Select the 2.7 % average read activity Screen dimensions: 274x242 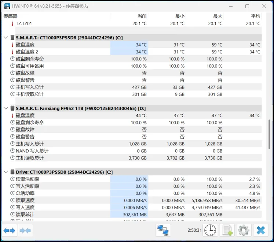(255, 179)
